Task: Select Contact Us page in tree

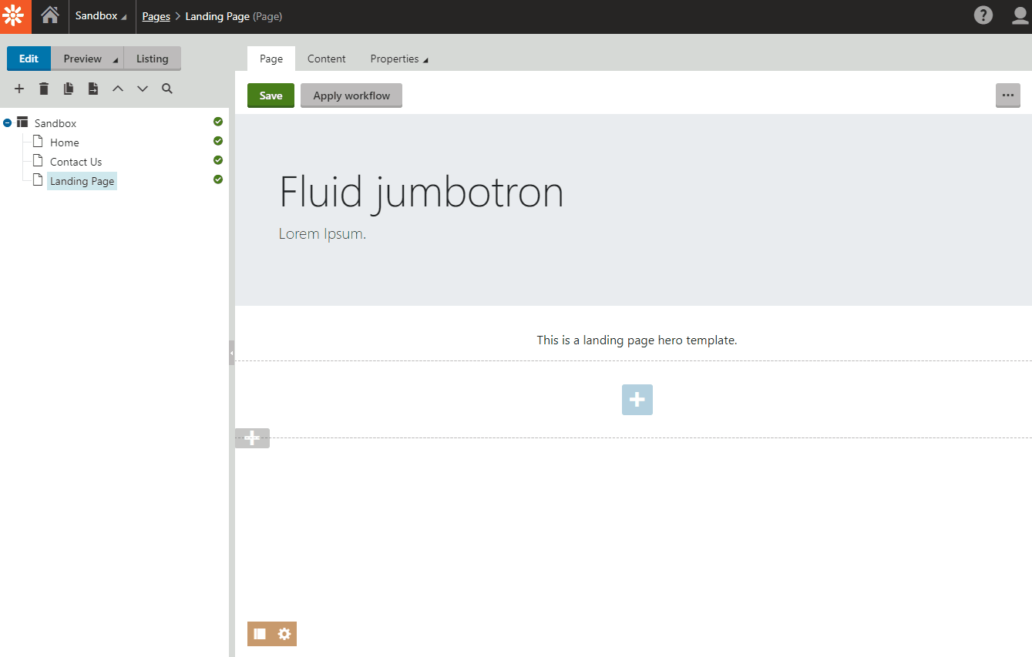Action: click(76, 162)
